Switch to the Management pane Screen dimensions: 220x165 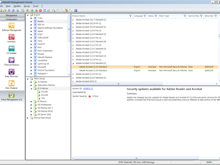(12, 15)
